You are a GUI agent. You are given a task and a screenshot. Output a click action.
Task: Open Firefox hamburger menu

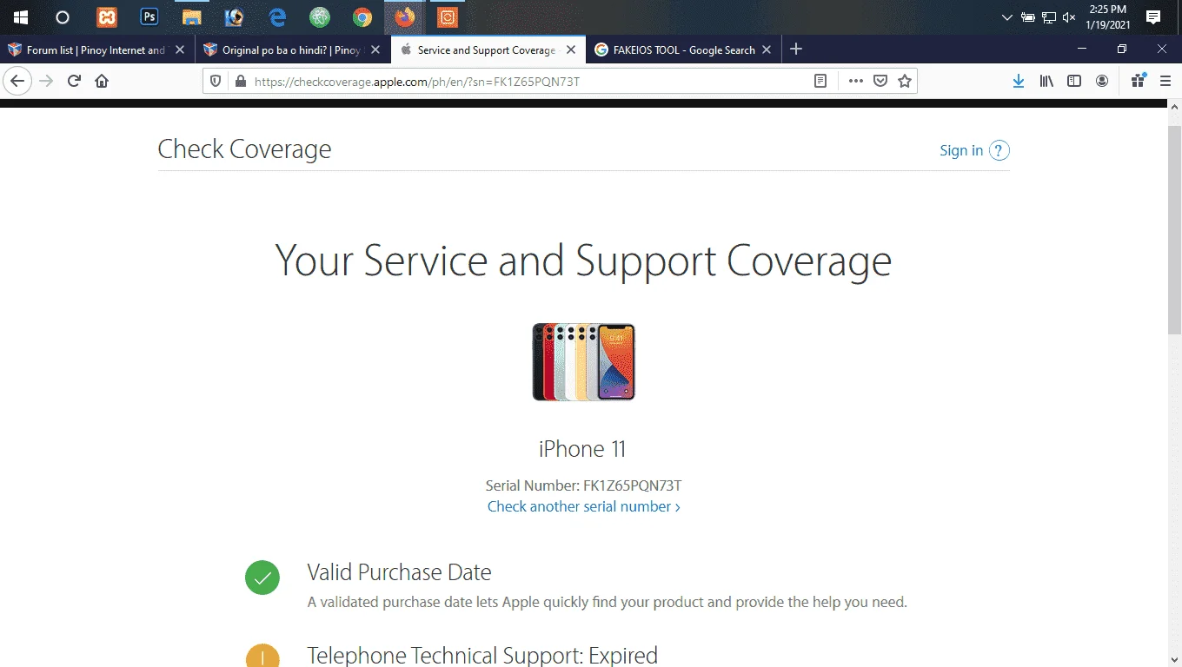[x=1165, y=81]
